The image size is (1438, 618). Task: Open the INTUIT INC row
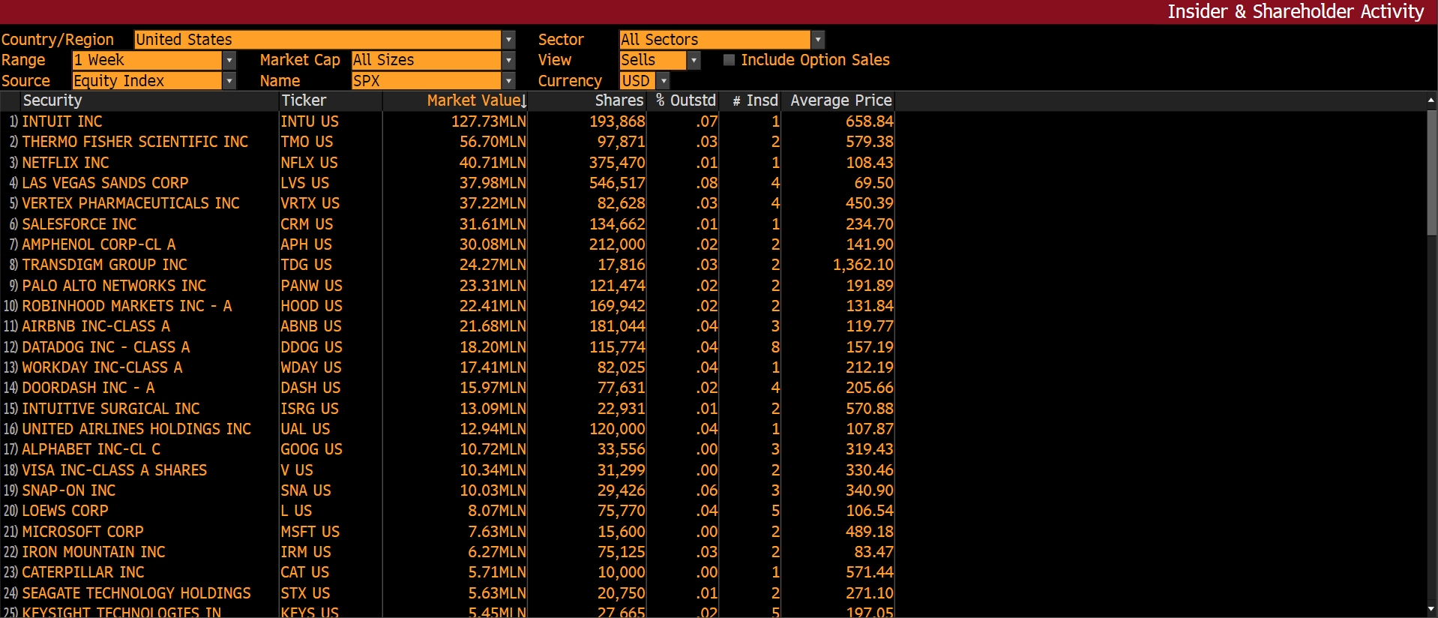[62, 121]
